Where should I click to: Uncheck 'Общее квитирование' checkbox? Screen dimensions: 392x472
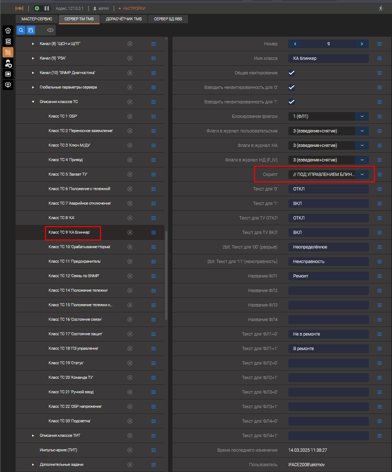click(291, 73)
